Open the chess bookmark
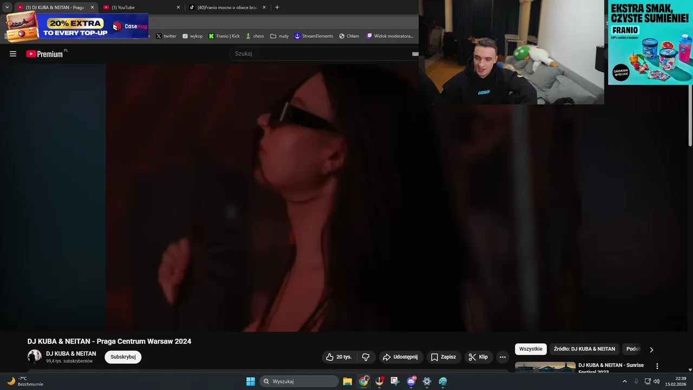Viewport: 693px width, 390px height. coord(254,36)
